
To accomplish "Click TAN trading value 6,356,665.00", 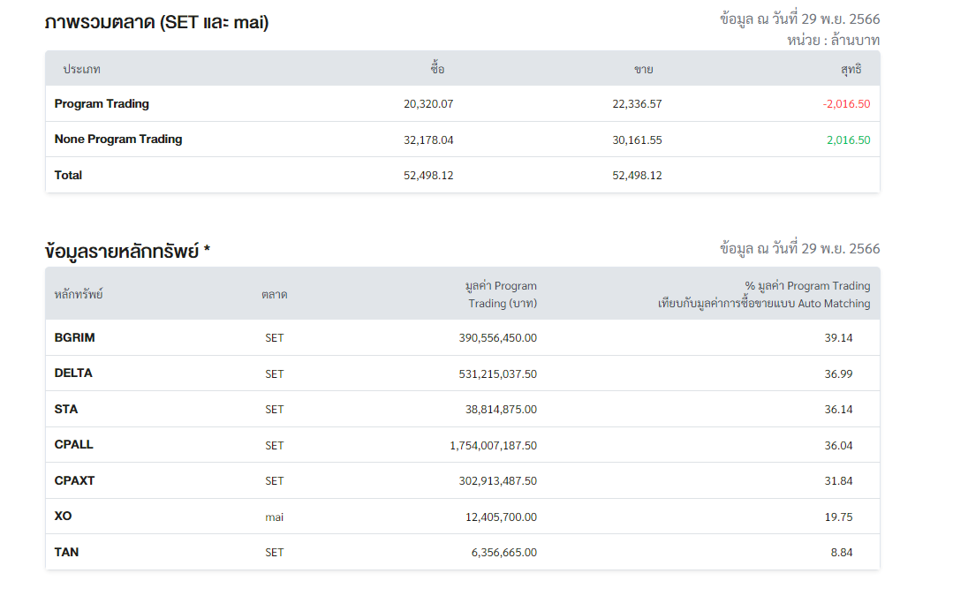I will click(504, 553).
